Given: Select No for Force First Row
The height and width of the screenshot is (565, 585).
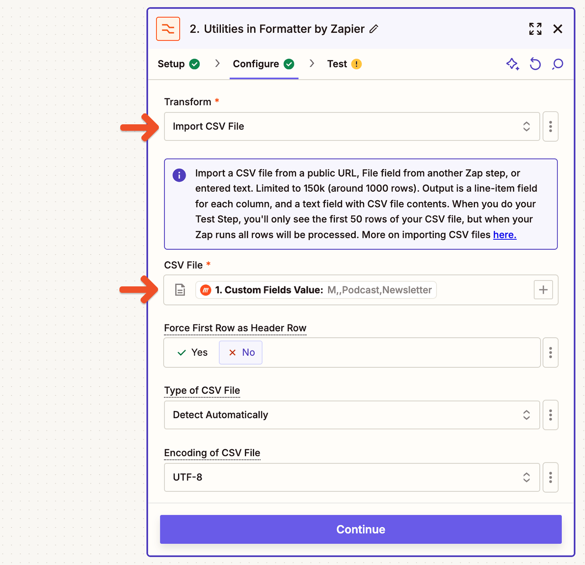Looking at the screenshot, I should point(241,353).
